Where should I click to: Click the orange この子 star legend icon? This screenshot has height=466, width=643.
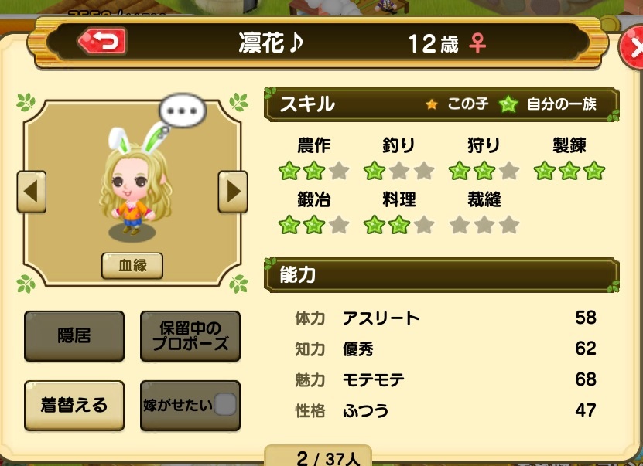point(432,104)
